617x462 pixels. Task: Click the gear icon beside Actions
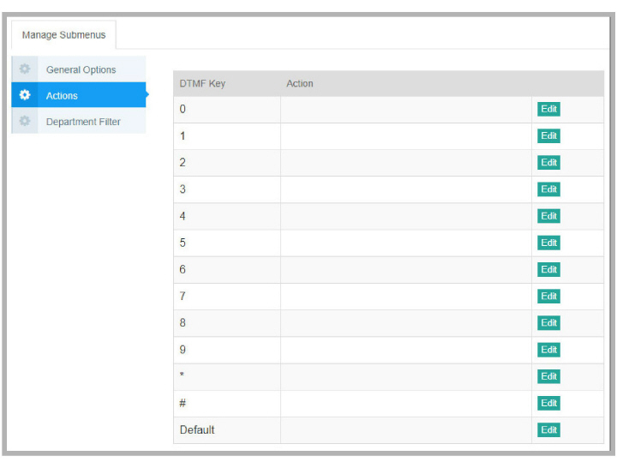point(25,95)
